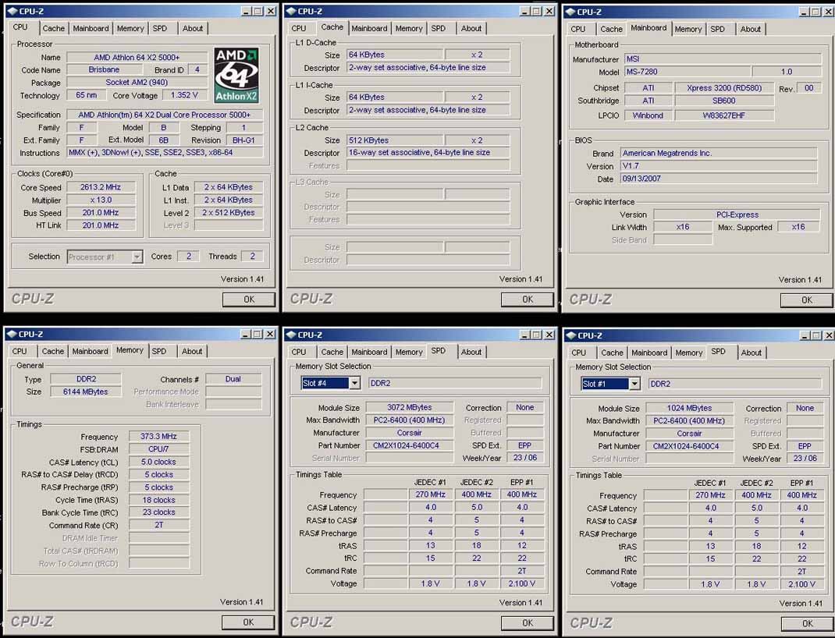Click OK in the Processor window
This screenshot has height=638, width=835.
(x=249, y=300)
